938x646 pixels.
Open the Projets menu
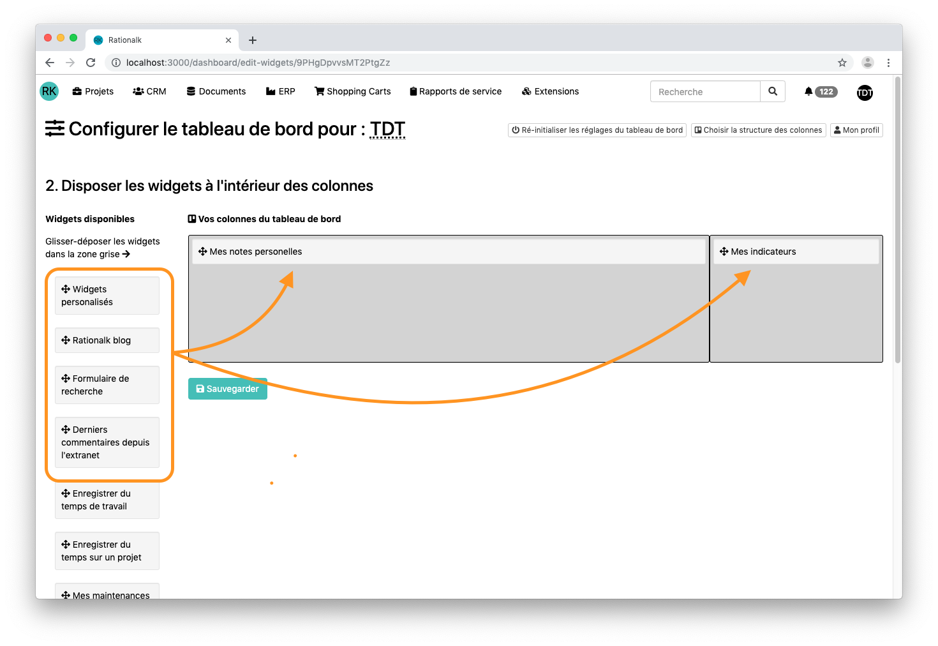pos(93,91)
